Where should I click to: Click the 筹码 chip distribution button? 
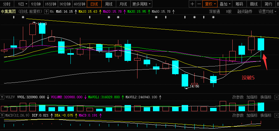(239, 4)
